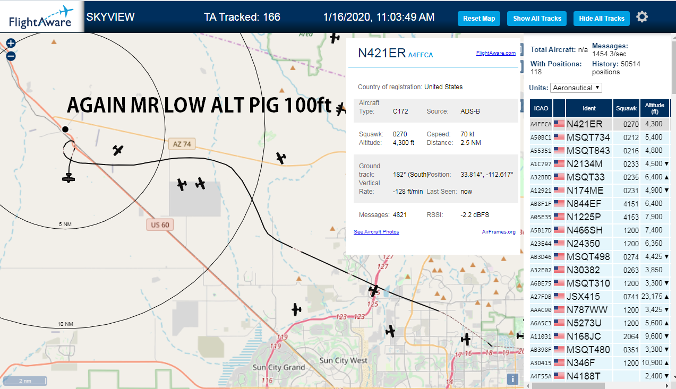Select the N24350 row
This screenshot has width=676, height=389.
600,244
